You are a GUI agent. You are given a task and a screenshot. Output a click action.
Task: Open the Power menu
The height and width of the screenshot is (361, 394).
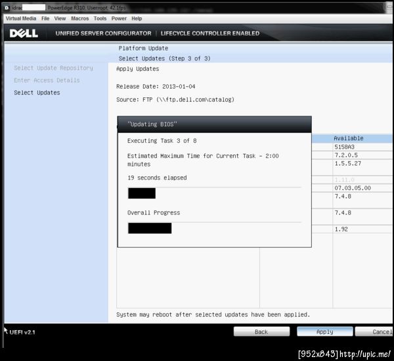click(119, 18)
